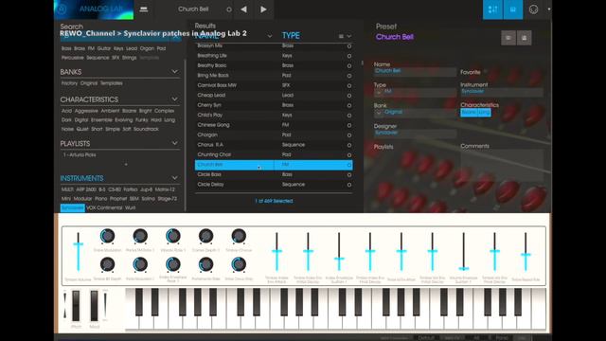Toggle the FM type filter tag
This screenshot has width=606, height=341.
click(x=91, y=48)
